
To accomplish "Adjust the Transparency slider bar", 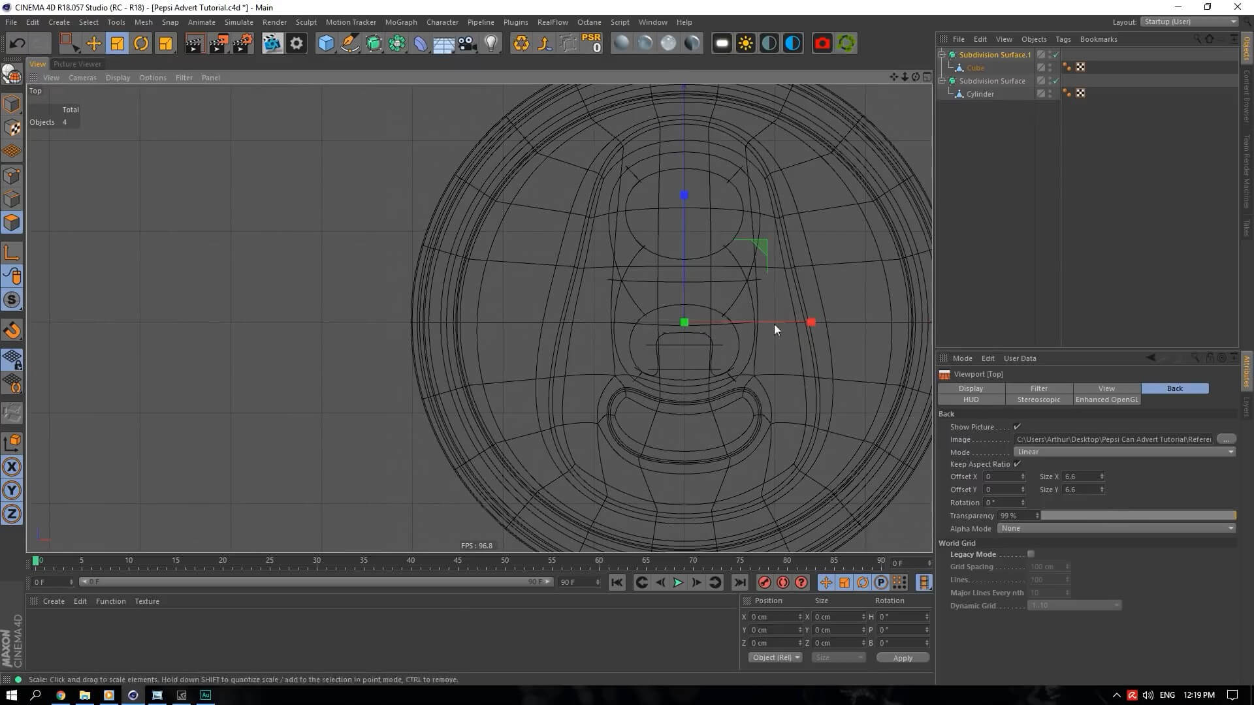I will pos(1138,516).
